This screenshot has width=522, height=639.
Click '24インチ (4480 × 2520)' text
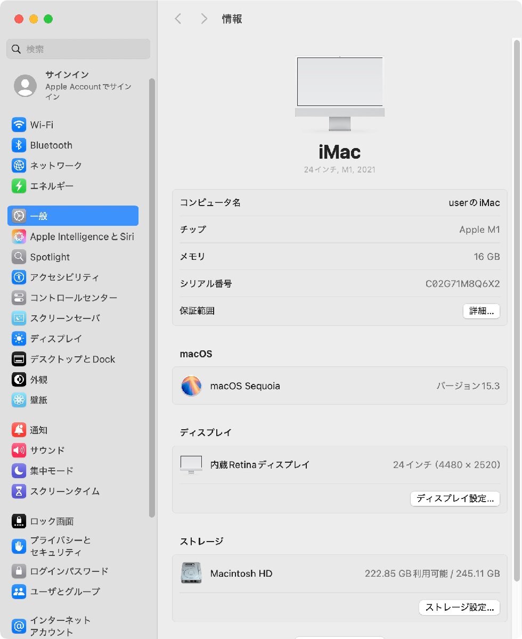click(x=446, y=465)
